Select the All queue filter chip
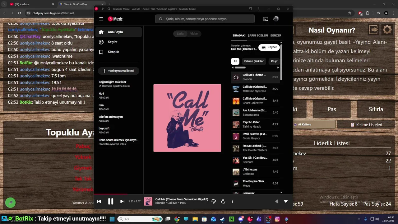This screenshot has width=398, height=224. point(235,61)
